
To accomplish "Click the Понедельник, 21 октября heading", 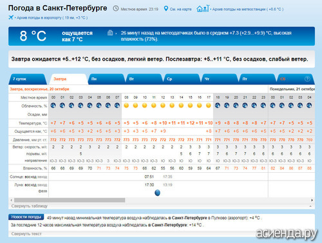I will pos(292,89).
